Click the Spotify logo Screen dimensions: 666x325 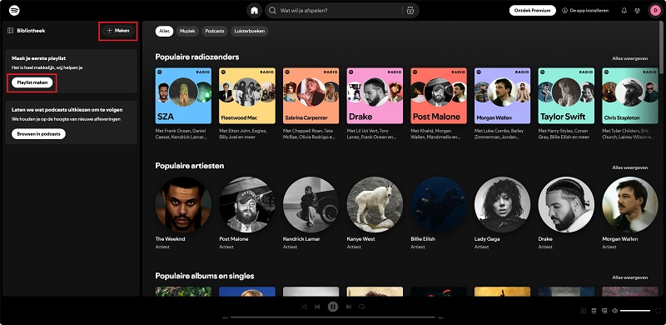coord(14,10)
